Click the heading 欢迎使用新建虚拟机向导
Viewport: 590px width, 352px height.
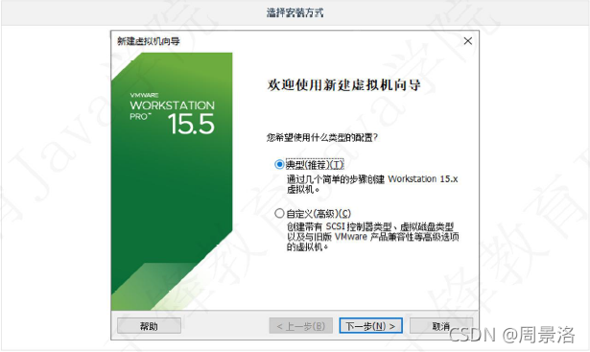point(343,85)
